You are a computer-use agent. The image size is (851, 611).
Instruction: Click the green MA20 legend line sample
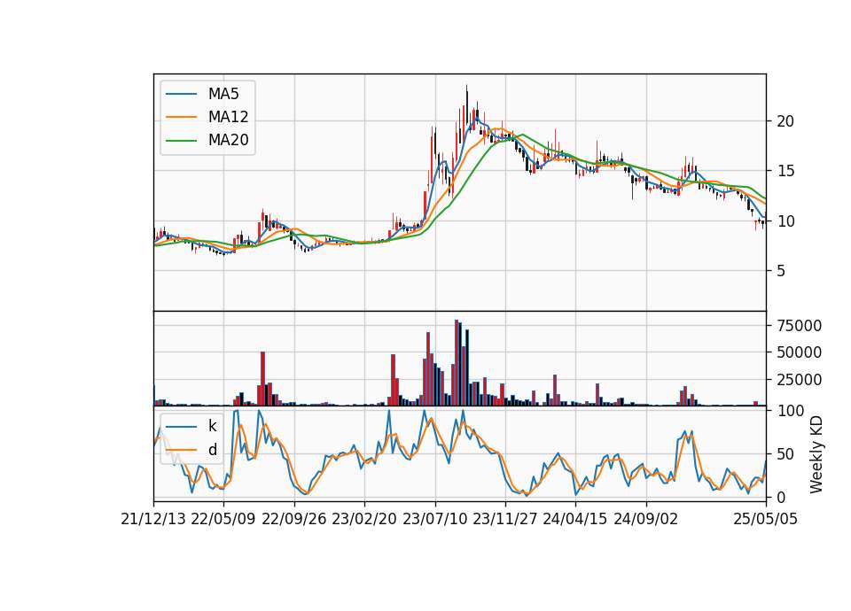point(181,141)
